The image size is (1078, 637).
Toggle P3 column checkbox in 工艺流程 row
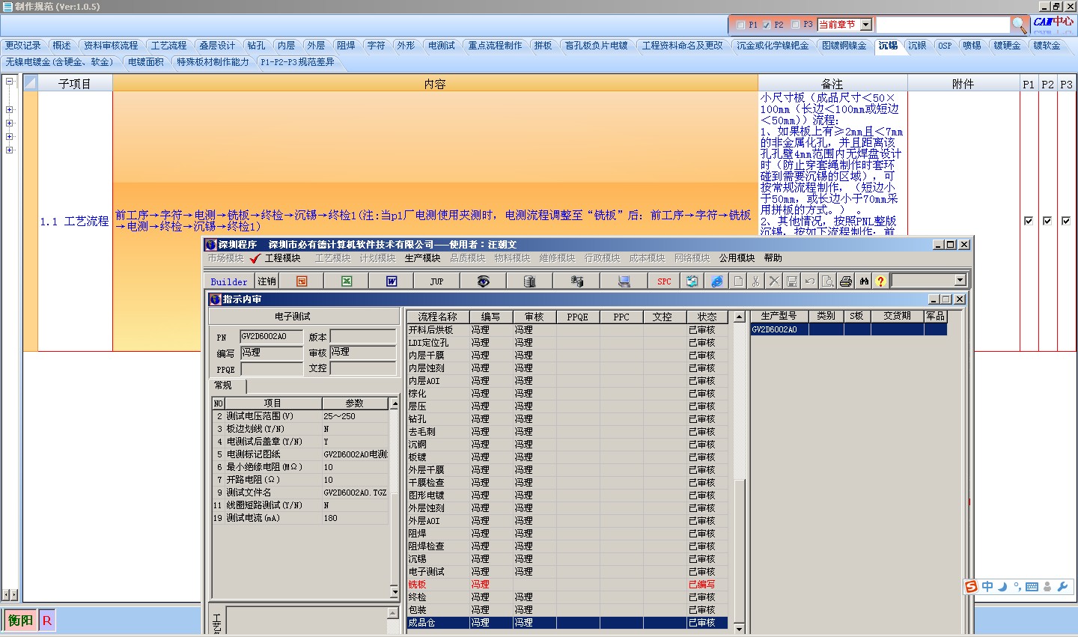[1066, 221]
